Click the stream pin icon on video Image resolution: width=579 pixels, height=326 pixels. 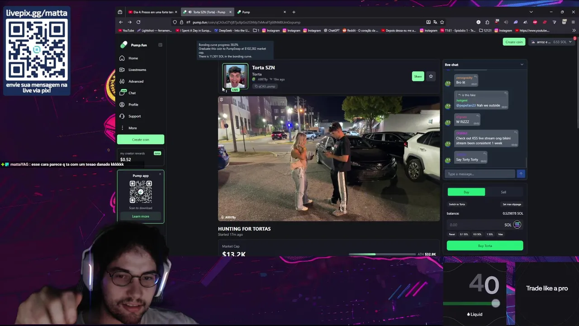tap(221, 100)
